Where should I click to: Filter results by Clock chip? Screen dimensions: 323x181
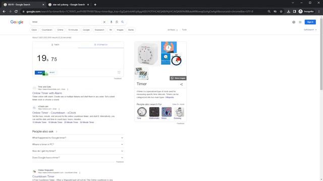click(34, 30)
